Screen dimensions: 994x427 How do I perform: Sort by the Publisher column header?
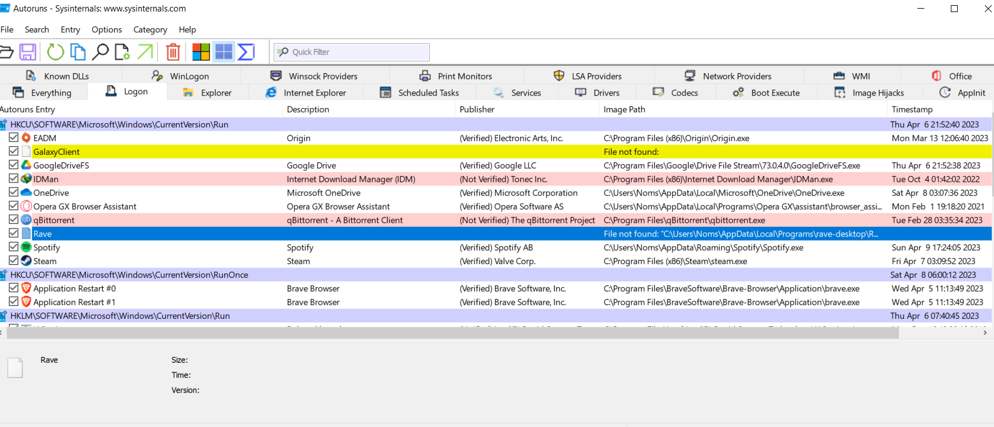527,109
